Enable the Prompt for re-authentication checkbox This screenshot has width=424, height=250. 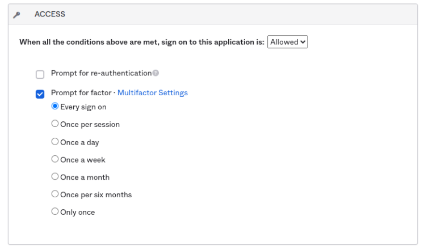pyautogui.click(x=40, y=74)
